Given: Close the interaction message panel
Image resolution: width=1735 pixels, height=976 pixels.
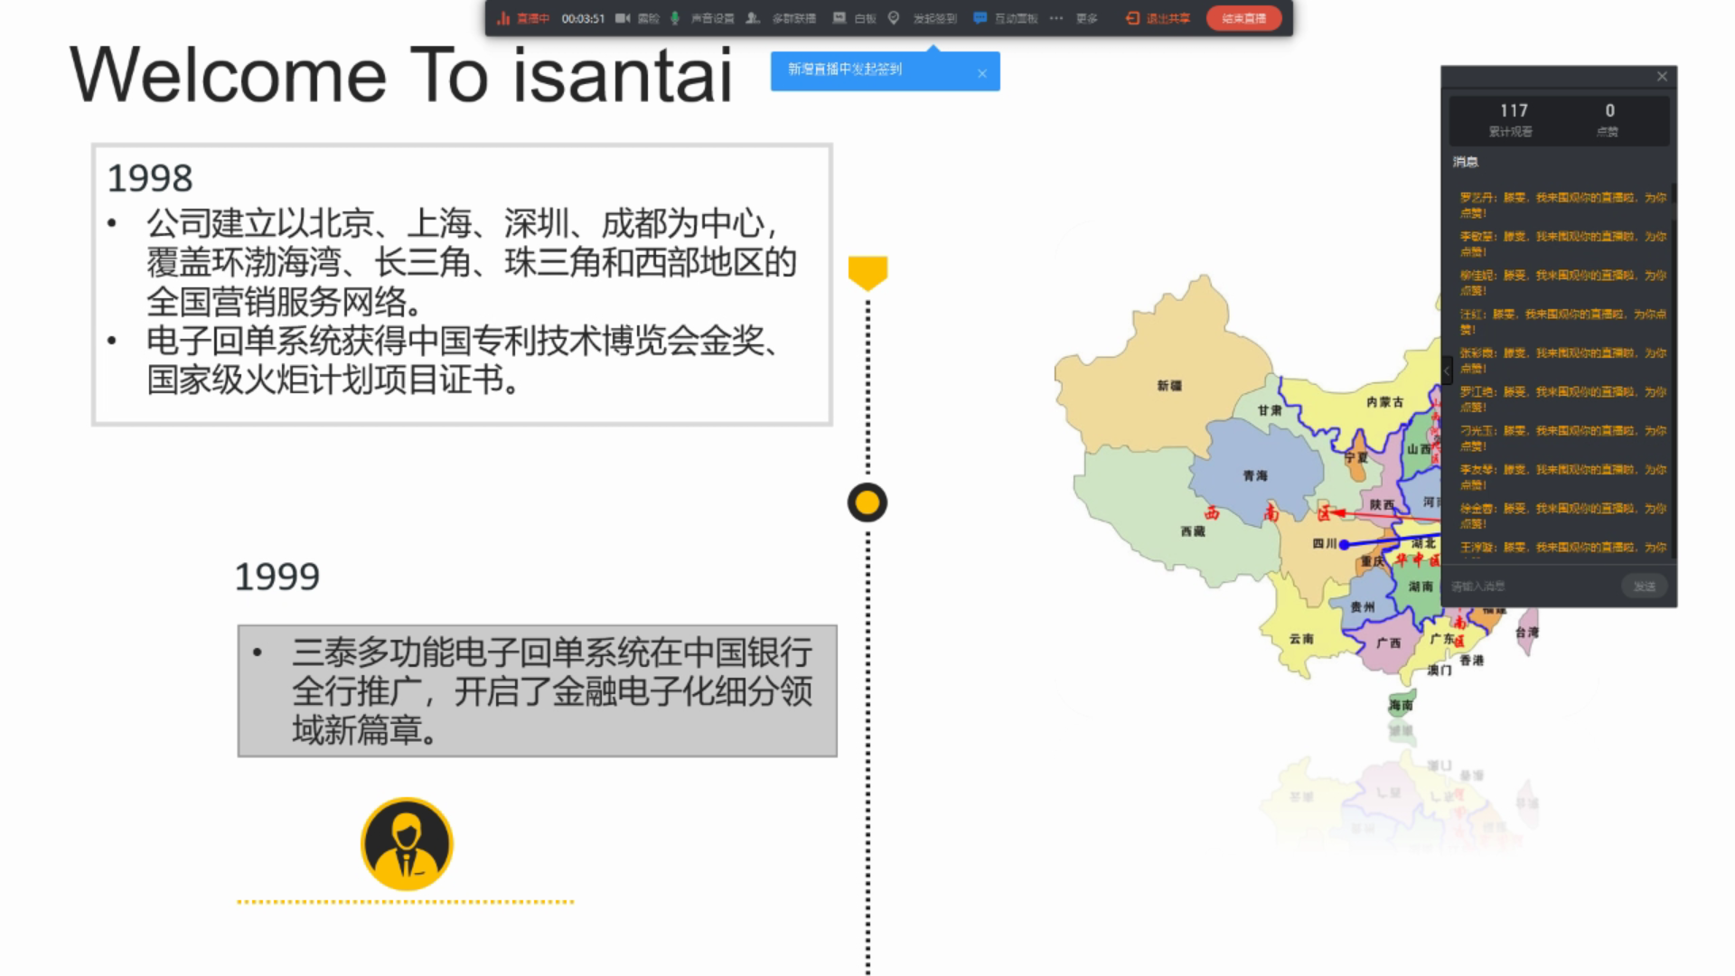Looking at the screenshot, I should click(1662, 77).
